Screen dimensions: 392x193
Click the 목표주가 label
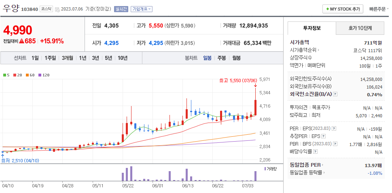(321, 108)
